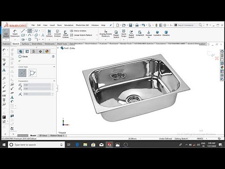Expand the Quick Snaps dropdown arrow

coord(124,39)
